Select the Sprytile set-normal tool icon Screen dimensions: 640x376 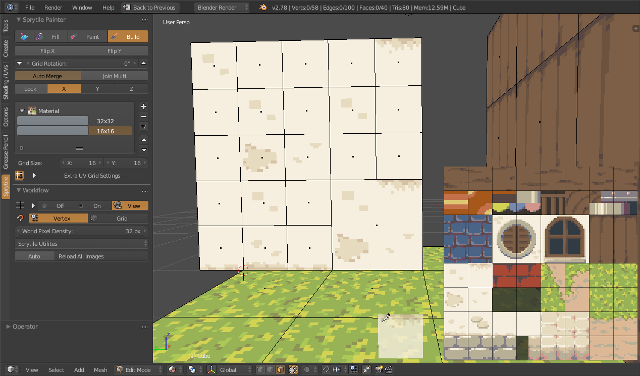[x=24, y=36]
